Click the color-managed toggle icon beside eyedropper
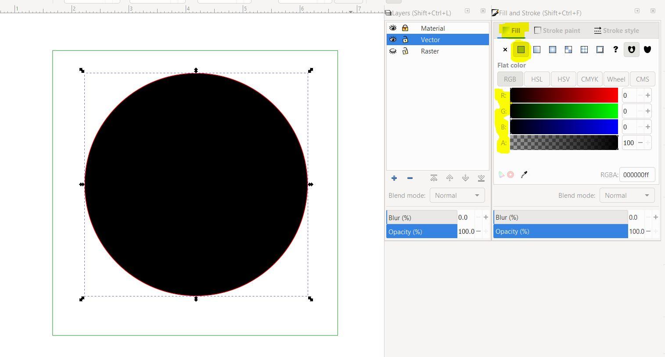This screenshot has width=665, height=357. tap(501, 175)
